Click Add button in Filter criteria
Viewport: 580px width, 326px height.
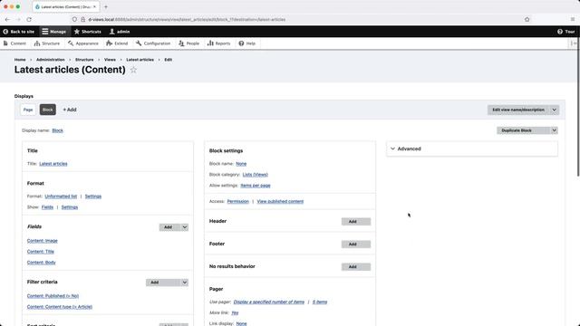(x=163, y=283)
